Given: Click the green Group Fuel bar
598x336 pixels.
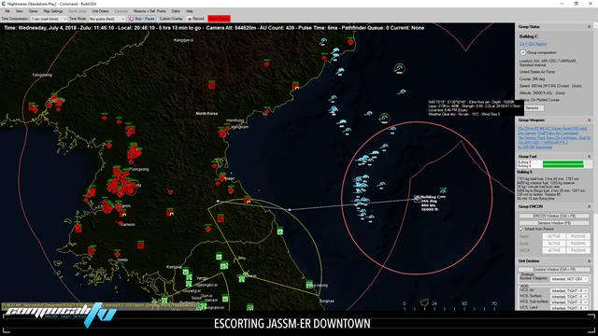Looking at the screenshot, I should tap(562, 164).
